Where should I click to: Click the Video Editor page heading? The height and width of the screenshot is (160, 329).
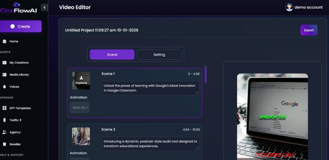(75, 7)
